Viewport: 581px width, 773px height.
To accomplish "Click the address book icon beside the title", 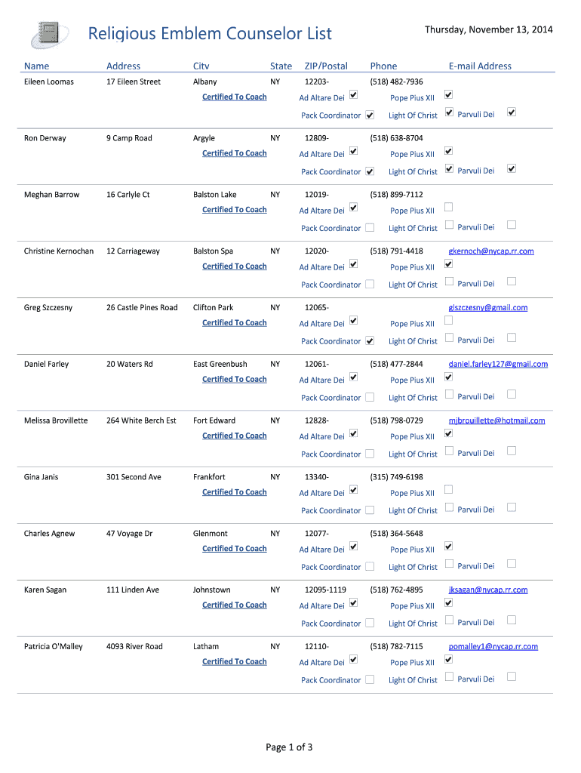I will [48, 34].
